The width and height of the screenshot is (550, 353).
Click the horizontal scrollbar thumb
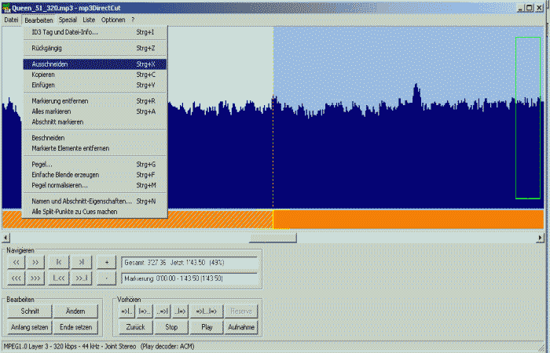pyautogui.click(x=273, y=237)
